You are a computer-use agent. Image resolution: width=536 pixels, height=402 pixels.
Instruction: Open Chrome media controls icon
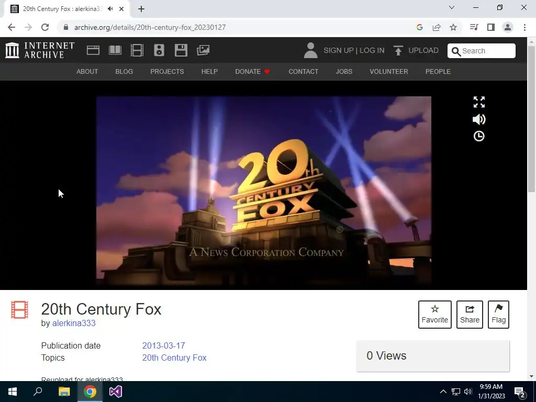[474, 27]
